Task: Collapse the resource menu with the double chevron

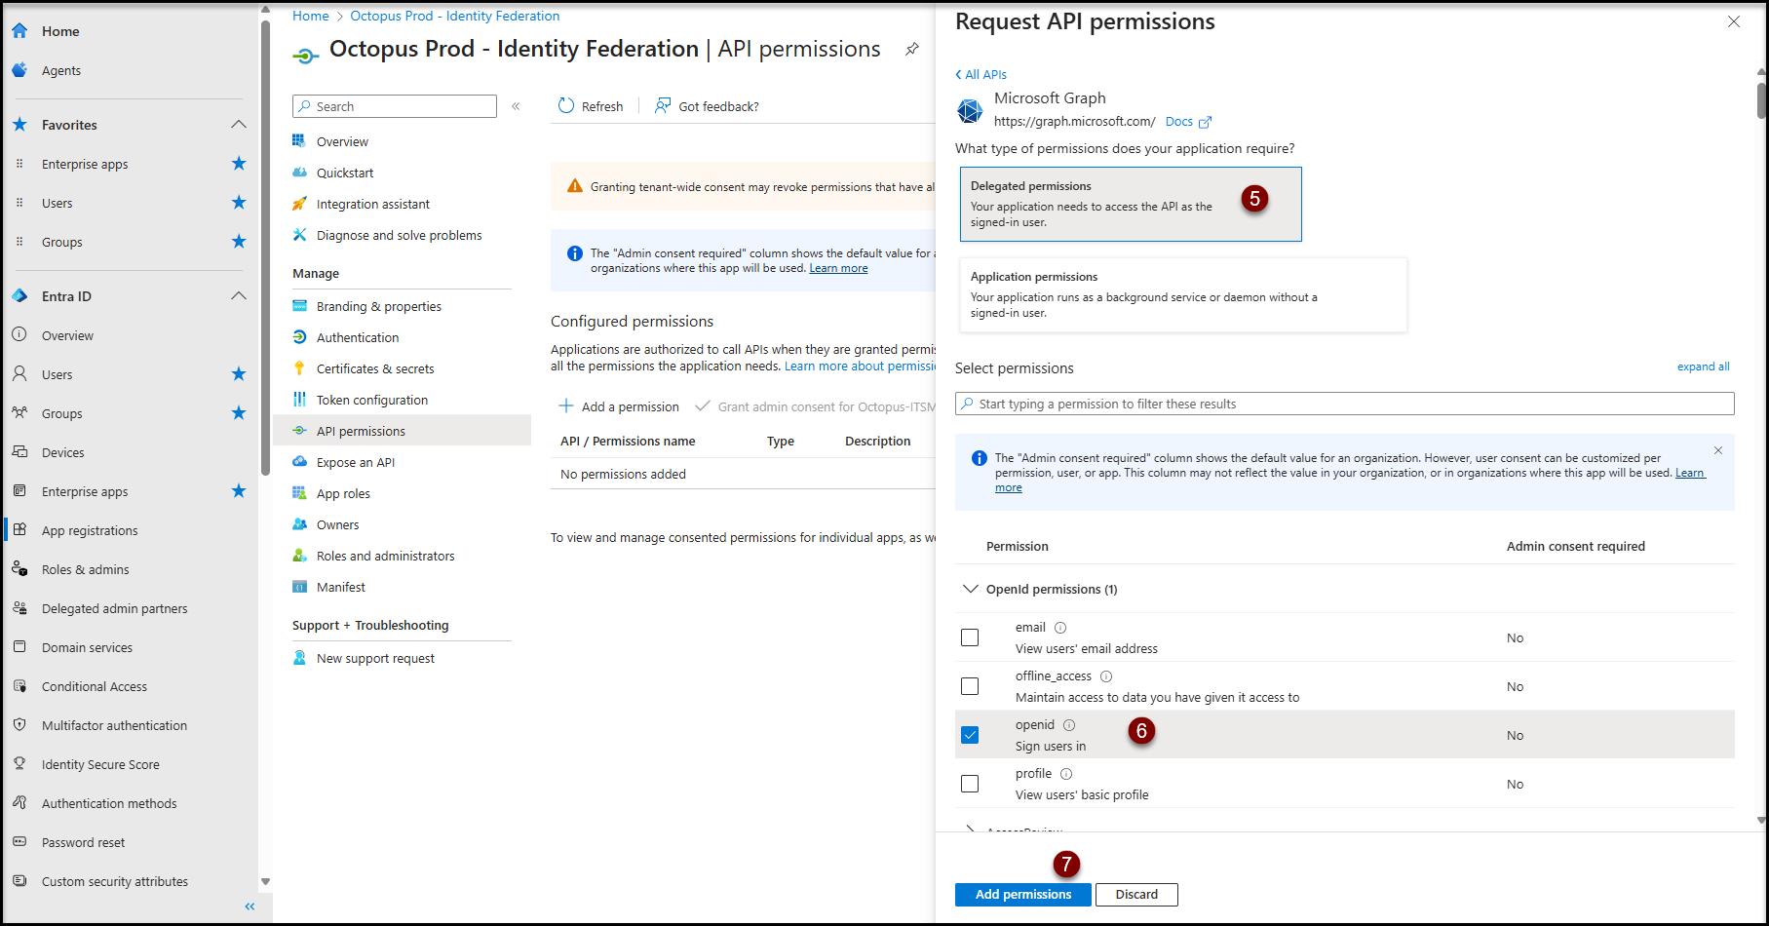Action: [x=516, y=106]
